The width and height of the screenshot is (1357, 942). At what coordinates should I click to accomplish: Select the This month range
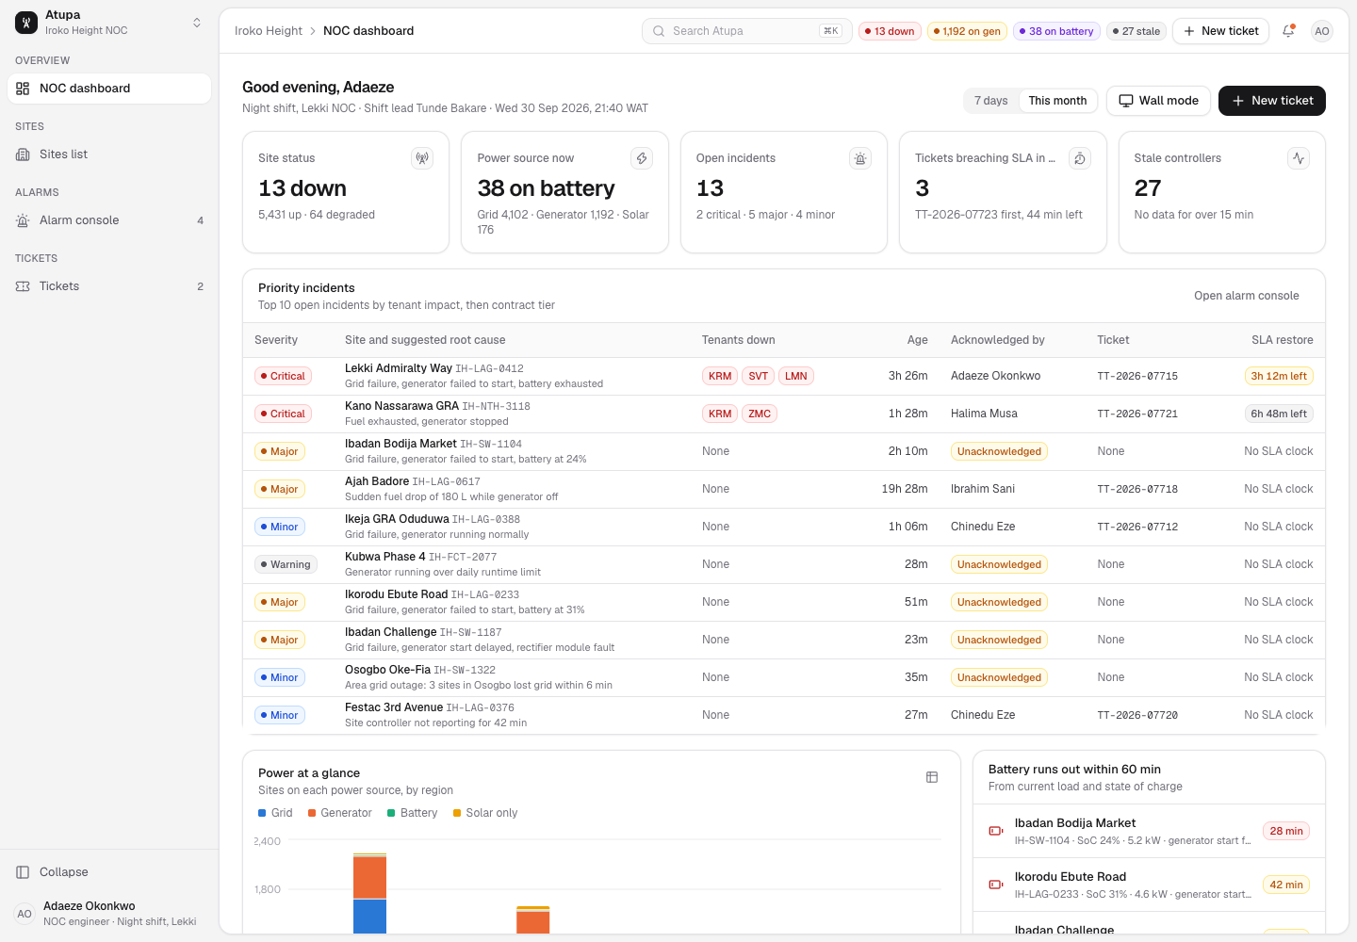click(1057, 101)
